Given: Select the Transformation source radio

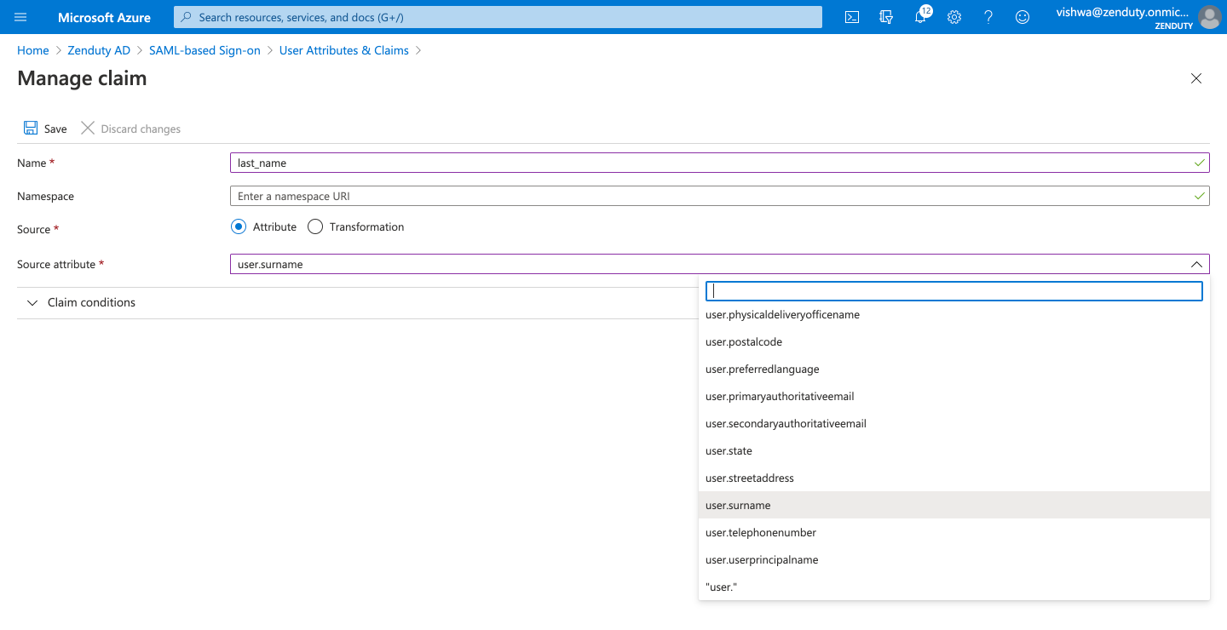Looking at the screenshot, I should pos(315,226).
